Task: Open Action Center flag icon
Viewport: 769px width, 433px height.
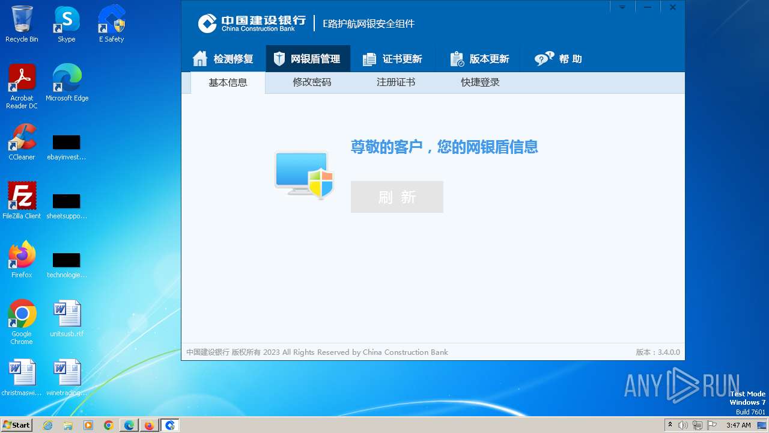Action: tap(712, 425)
